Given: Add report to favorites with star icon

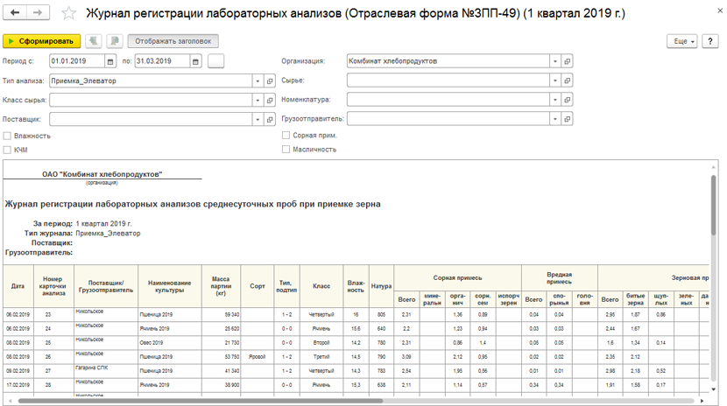Looking at the screenshot, I should (68, 13).
